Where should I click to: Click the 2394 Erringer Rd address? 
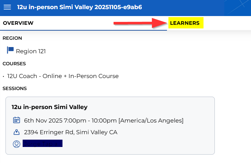71,132
